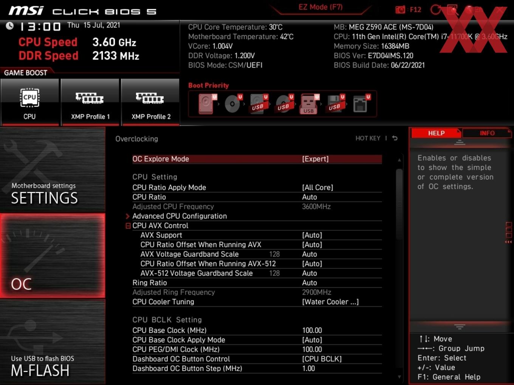Click the help panel scroll-down handle
Image resolution: width=514 pixels, height=385 pixels.
460,326
